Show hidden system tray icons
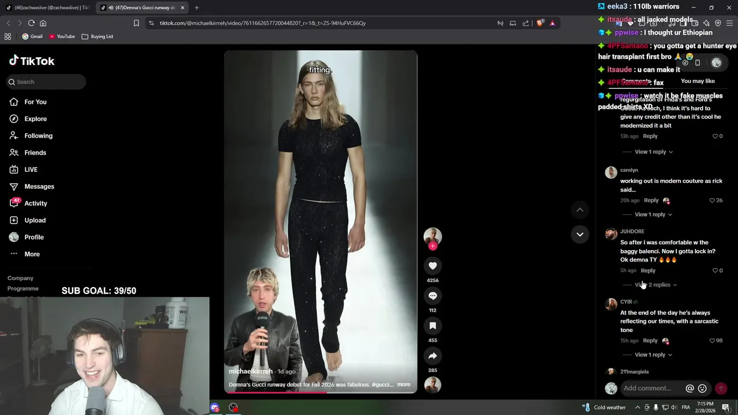This screenshot has height=415, width=738. (637, 408)
